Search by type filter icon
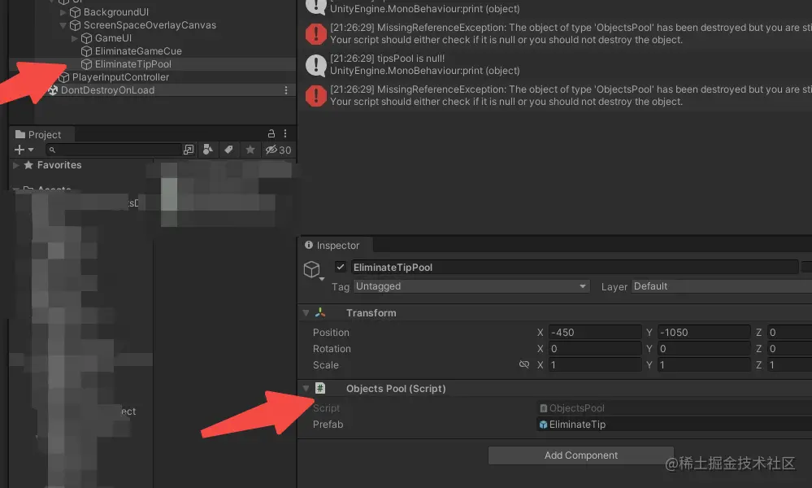 click(207, 150)
